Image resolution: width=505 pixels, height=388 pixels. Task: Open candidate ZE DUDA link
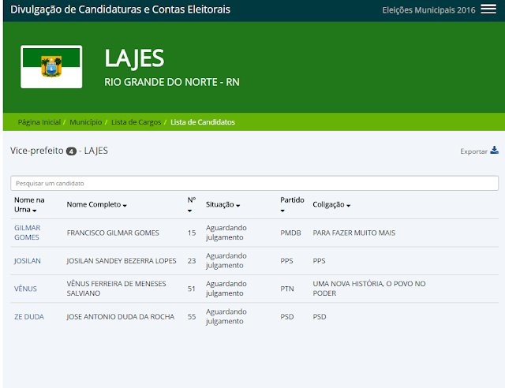[x=29, y=316]
